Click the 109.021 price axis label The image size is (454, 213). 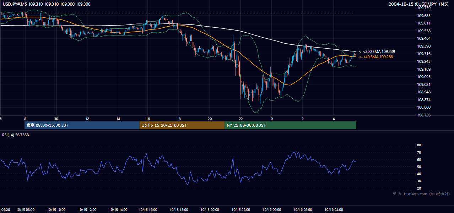click(424, 84)
